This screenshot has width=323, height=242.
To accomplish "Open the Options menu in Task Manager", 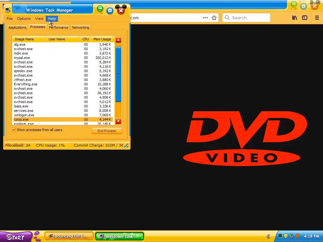I will pyautogui.click(x=24, y=19).
